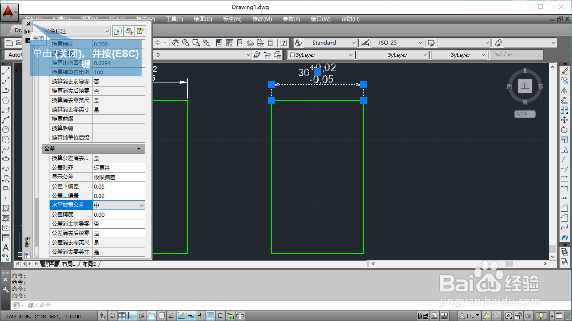
Task: Open the 绘图(D) menu
Action: click(x=202, y=19)
